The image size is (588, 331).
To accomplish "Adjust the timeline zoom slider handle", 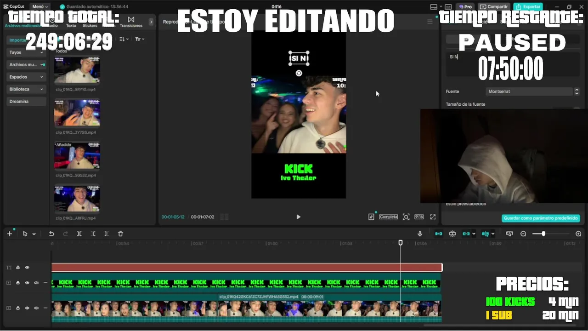I will coord(543,234).
